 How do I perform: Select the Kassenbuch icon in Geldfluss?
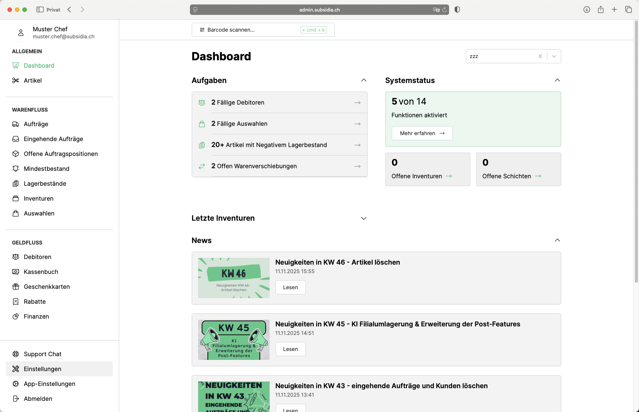click(16, 272)
